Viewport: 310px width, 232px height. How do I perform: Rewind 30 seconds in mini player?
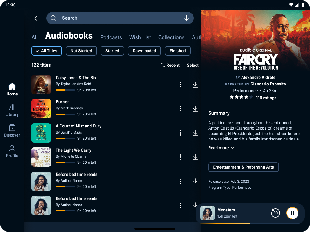coord(275,213)
